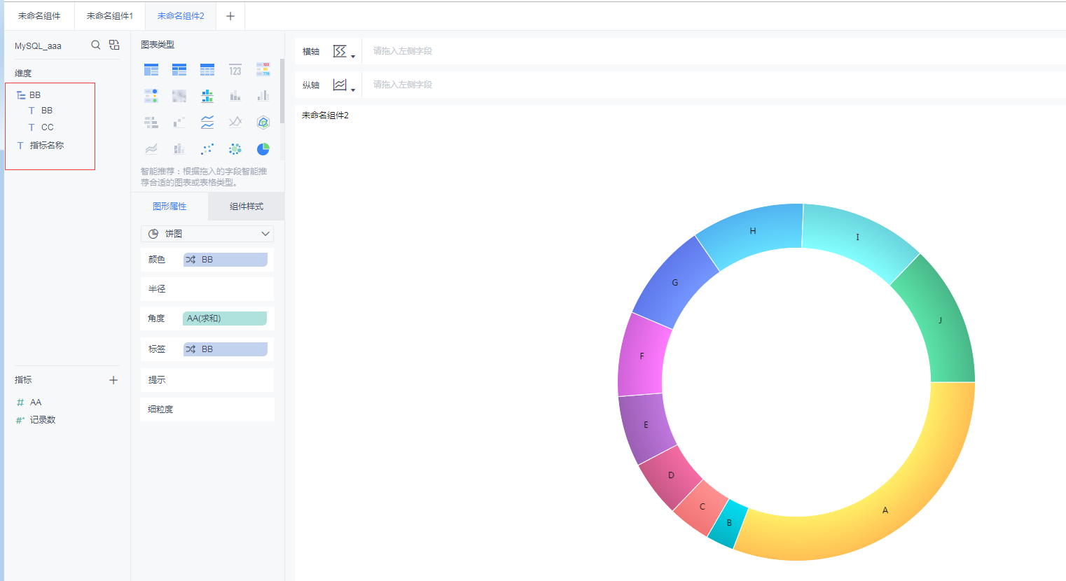Screen dimensions: 1066x581
Task: Choose the scatter plot chart icon
Action: pos(207,149)
